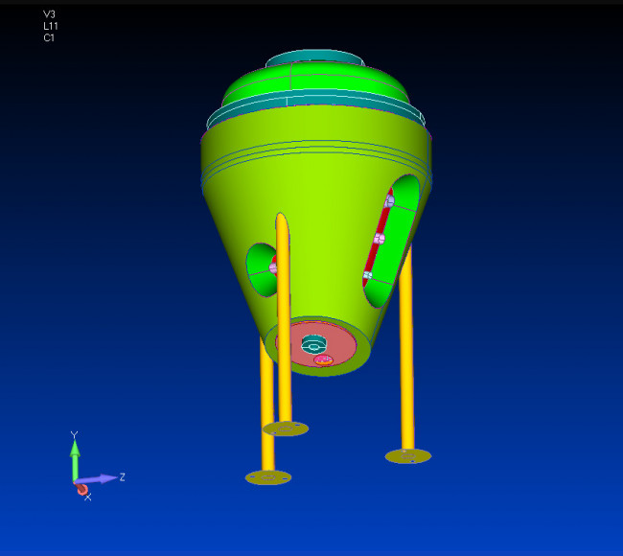Screen dimensions: 623x556
Task: Select the V3 view label
Action: (49, 14)
